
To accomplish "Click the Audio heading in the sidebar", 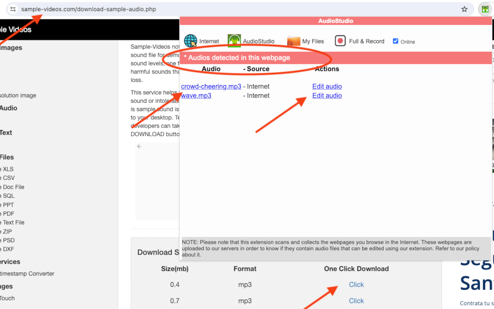I will click(x=8, y=108).
